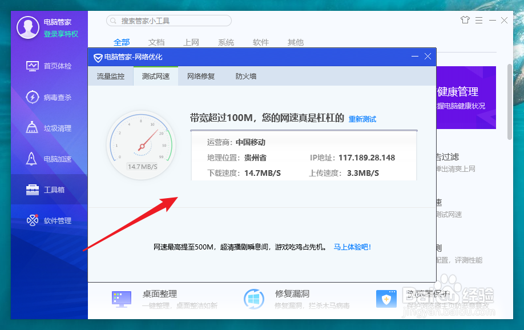The image size is (524, 330).
Task: Minimize the 网络优化 dialog
Action: click(x=415, y=57)
